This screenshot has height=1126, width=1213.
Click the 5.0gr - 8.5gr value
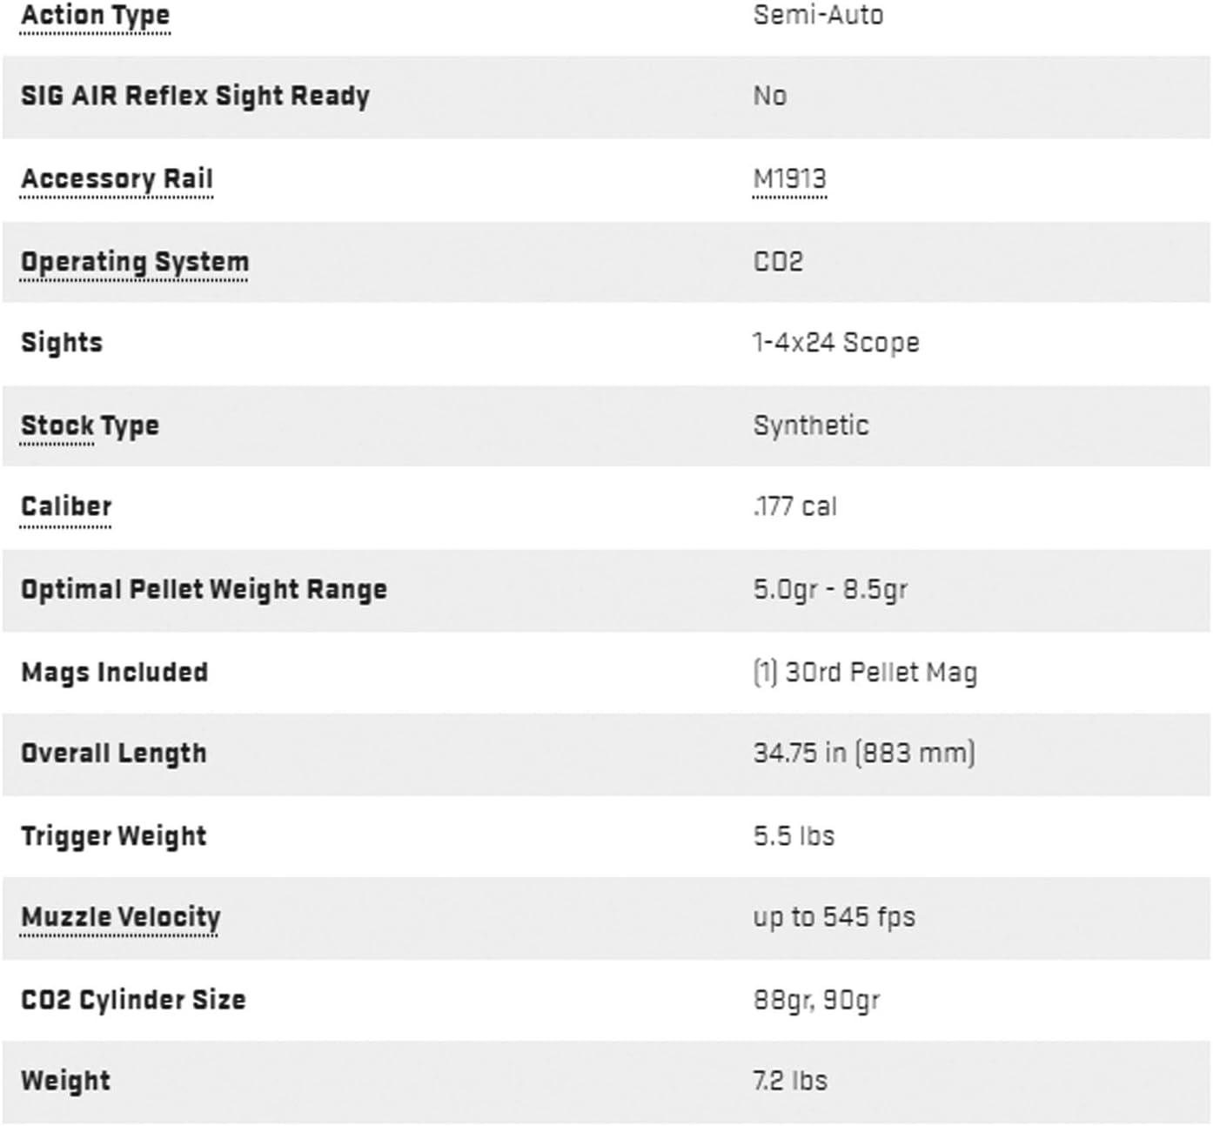tap(829, 589)
